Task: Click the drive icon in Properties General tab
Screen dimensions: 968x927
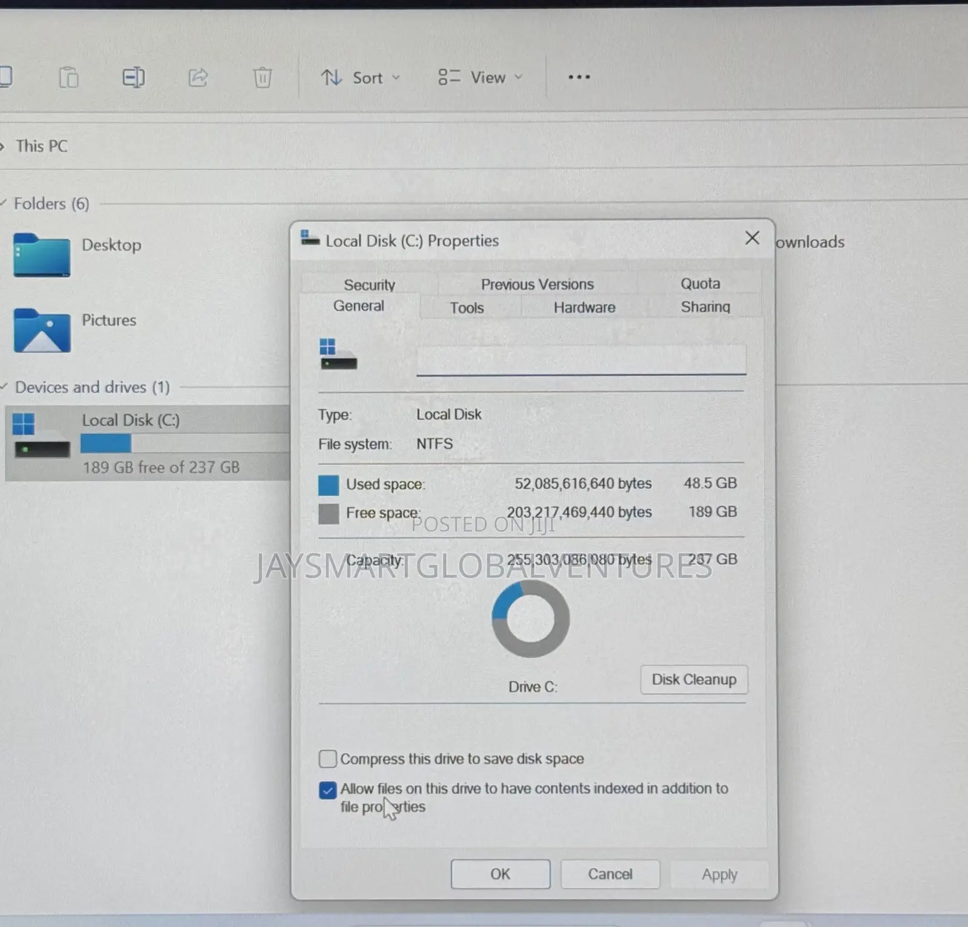Action: (x=338, y=354)
